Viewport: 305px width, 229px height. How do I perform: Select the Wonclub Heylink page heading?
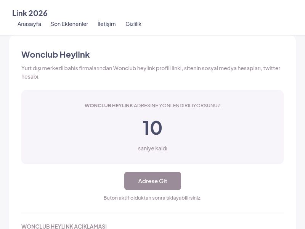(55, 55)
